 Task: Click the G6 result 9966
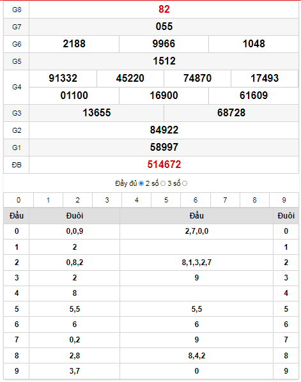pos(164,43)
